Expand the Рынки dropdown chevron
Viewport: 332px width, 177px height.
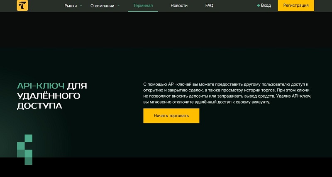[81, 5]
